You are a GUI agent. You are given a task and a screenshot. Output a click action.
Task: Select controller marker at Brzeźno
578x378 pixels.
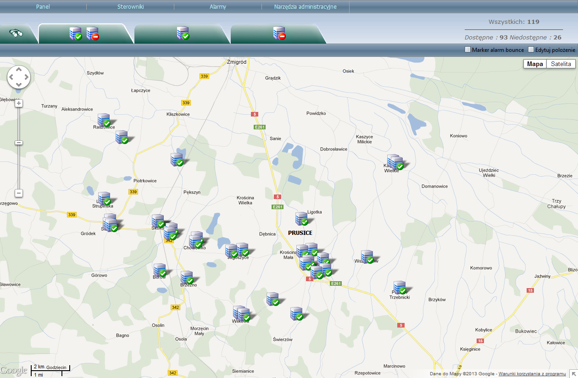point(187,278)
